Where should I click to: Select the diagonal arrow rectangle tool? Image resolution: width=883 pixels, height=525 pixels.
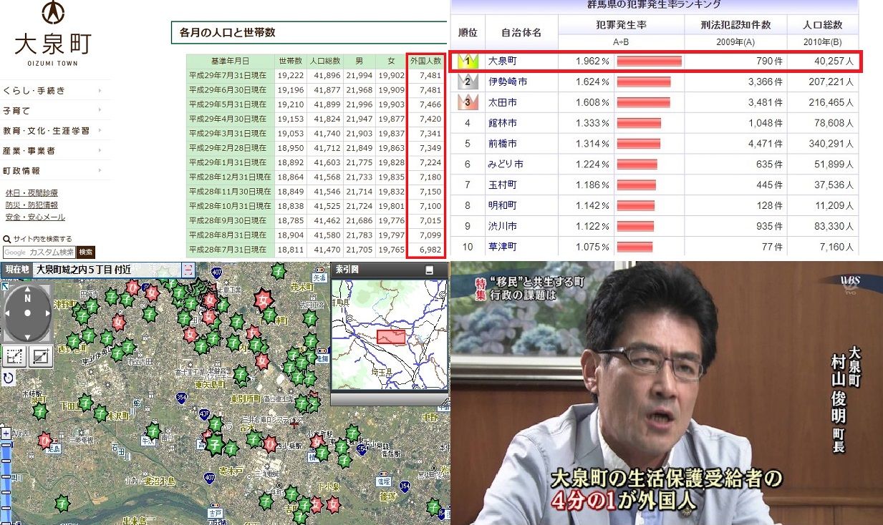(x=40, y=356)
